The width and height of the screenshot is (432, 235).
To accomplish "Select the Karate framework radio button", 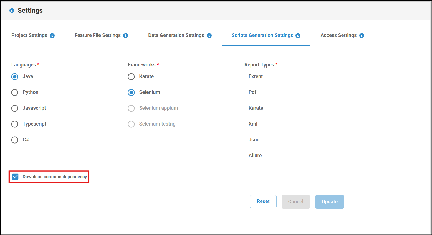I will click(x=131, y=77).
